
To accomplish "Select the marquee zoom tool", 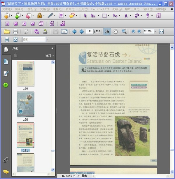I will [125, 31].
